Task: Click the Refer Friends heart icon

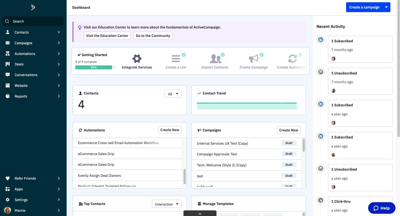Action: pos(8,178)
